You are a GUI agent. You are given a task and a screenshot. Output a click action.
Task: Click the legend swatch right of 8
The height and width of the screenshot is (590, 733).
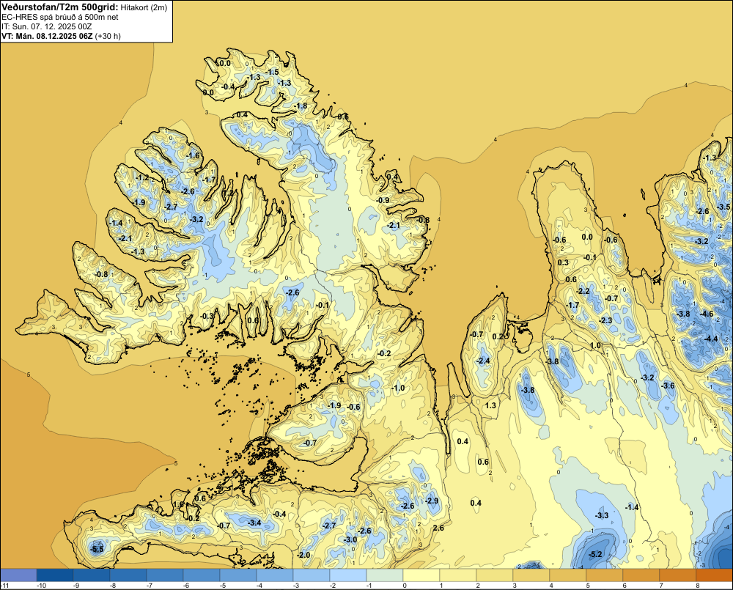[714, 575]
